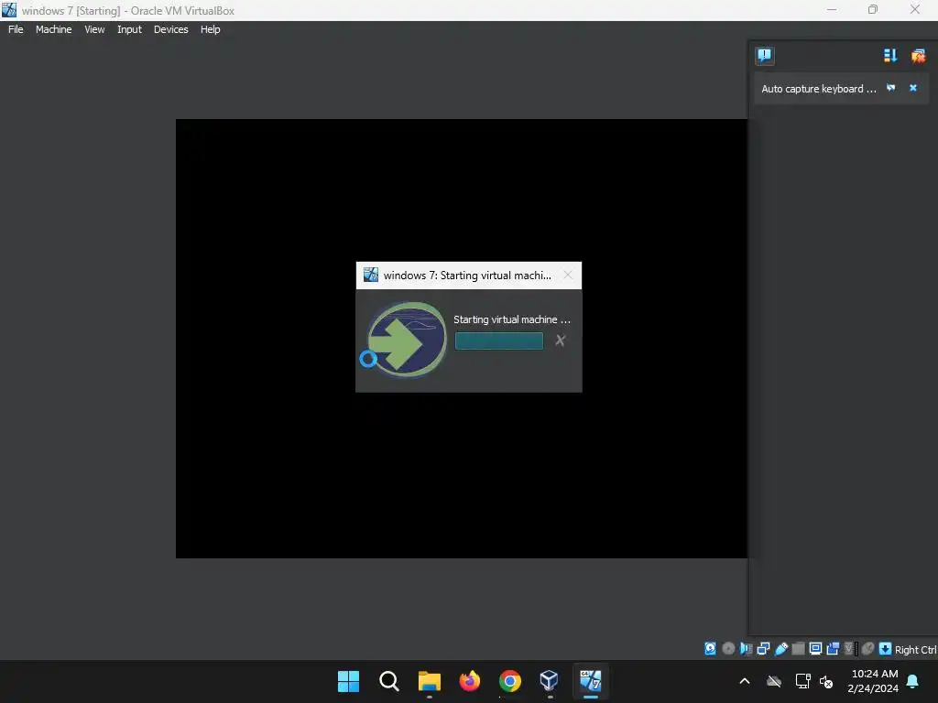Image resolution: width=938 pixels, height=703 pixels.
Task: Click the audio status icon
Action: pos(746,649)
